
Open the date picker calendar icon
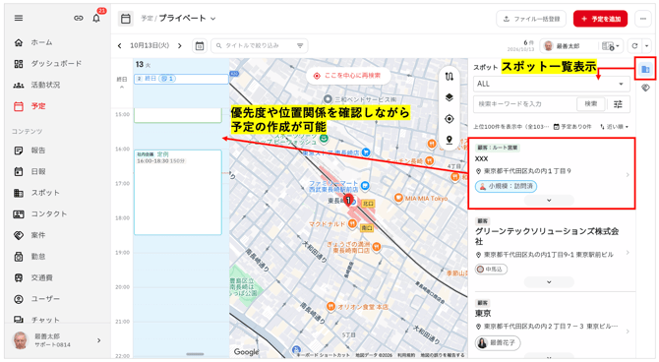click(x=200, y=46)
